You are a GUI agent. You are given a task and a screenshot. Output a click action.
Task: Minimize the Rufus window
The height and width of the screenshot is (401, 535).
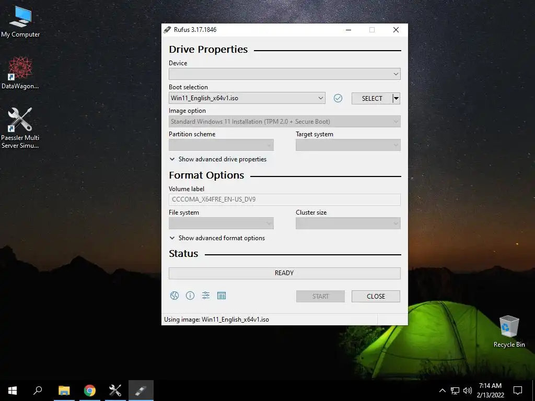tap(348, 30)
